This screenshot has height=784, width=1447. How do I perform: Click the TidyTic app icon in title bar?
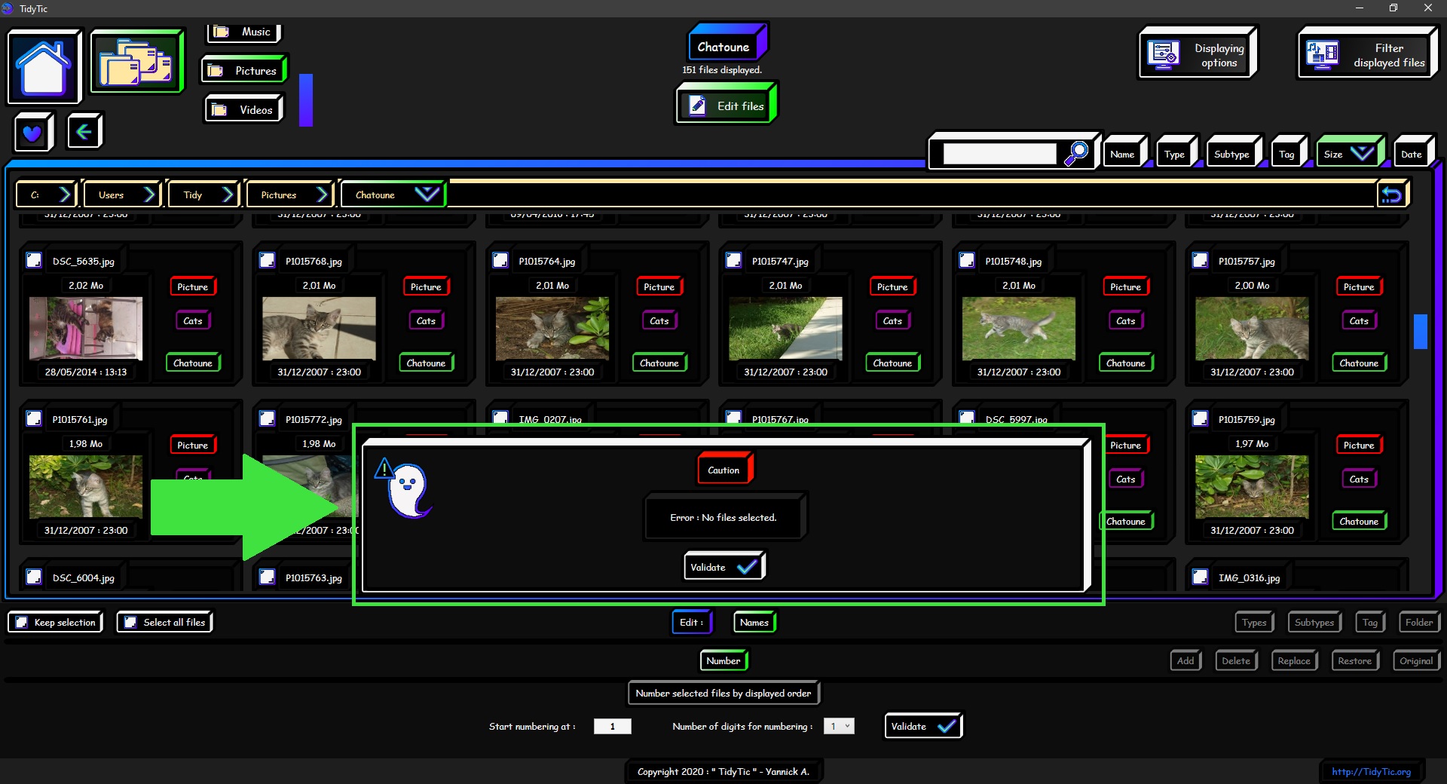(8, 8)
